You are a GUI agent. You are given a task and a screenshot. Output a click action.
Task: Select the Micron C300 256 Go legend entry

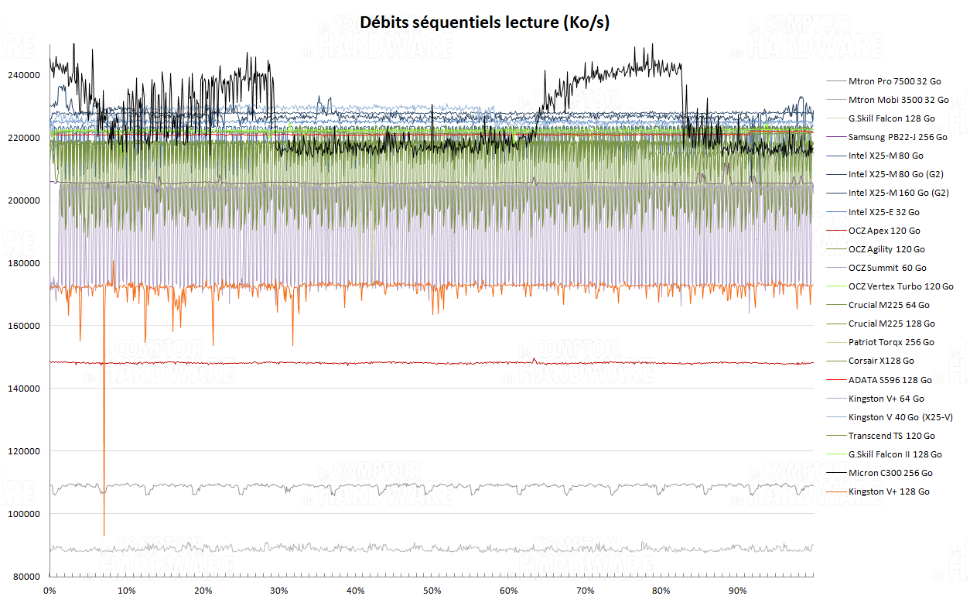(x=890, y=473)
